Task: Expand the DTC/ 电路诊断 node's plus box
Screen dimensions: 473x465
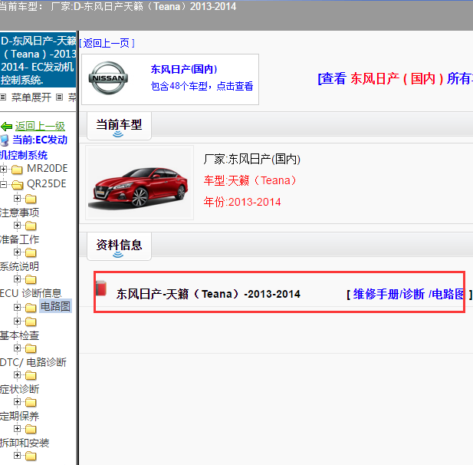Action: click(x=17, y=348)
